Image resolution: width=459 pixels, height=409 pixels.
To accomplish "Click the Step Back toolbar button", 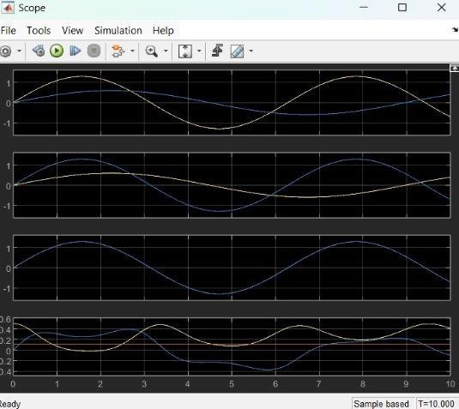I will (39, 51).
